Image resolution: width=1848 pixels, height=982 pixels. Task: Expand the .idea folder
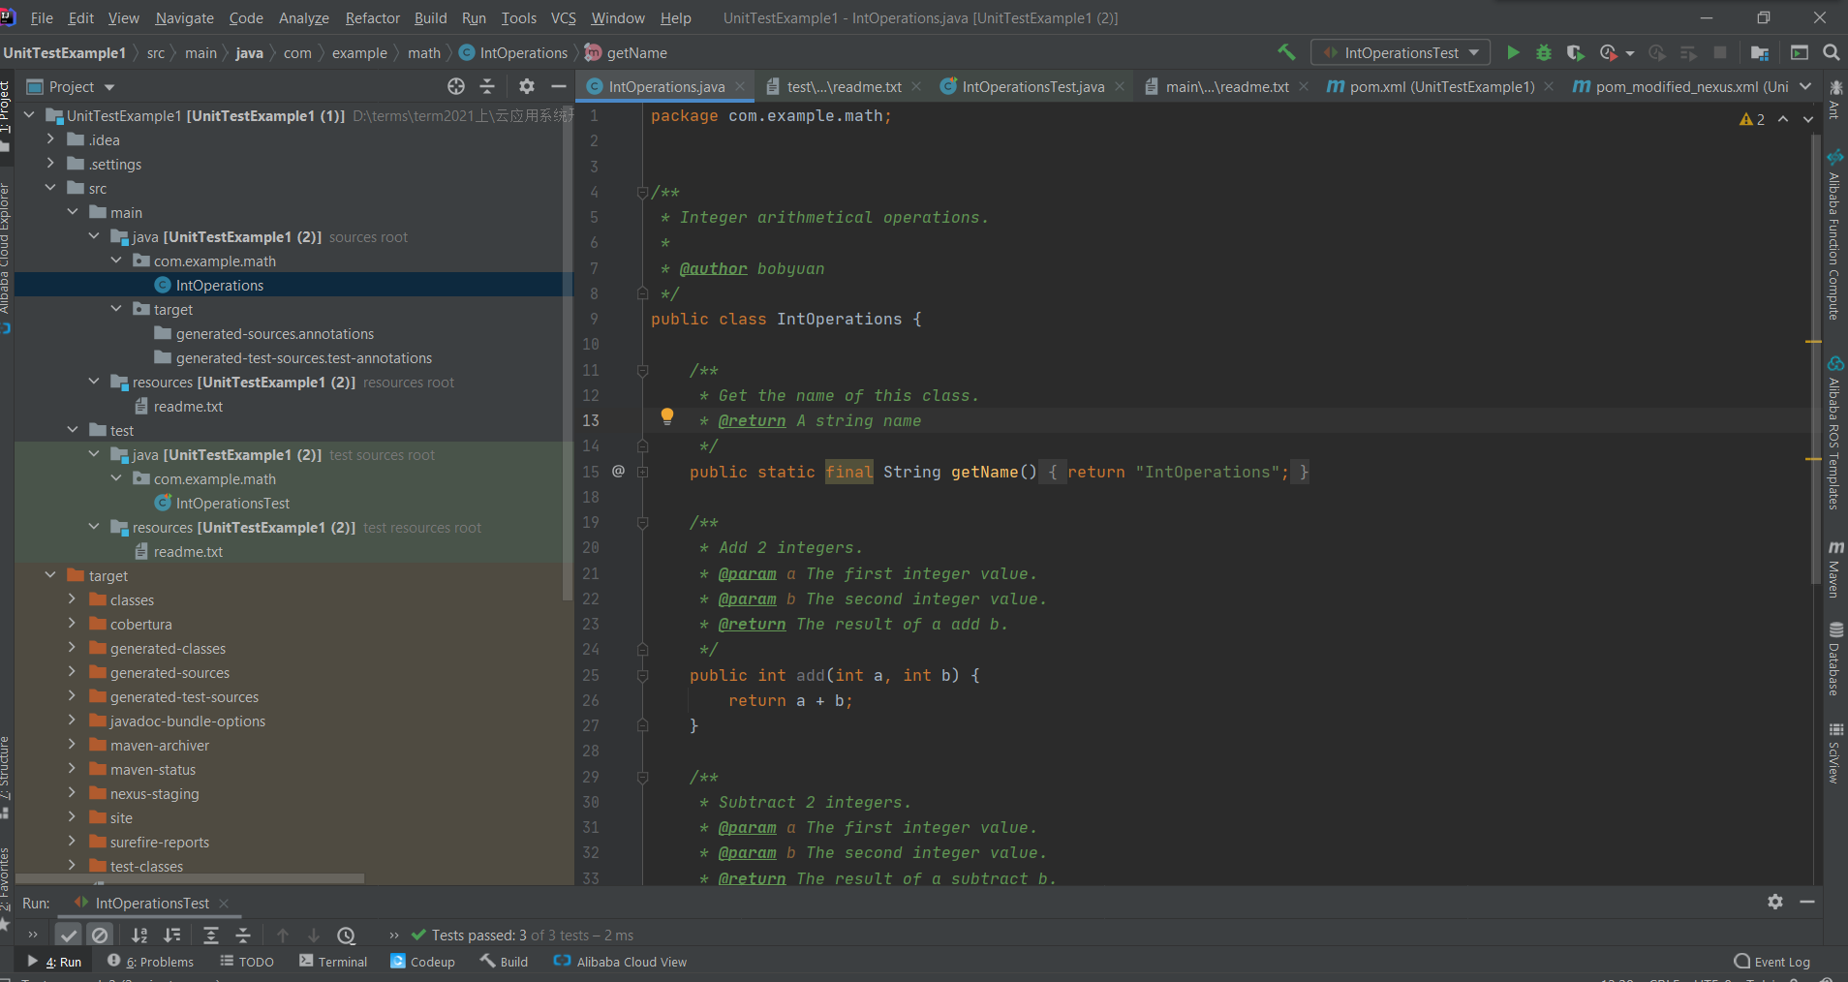50,139
